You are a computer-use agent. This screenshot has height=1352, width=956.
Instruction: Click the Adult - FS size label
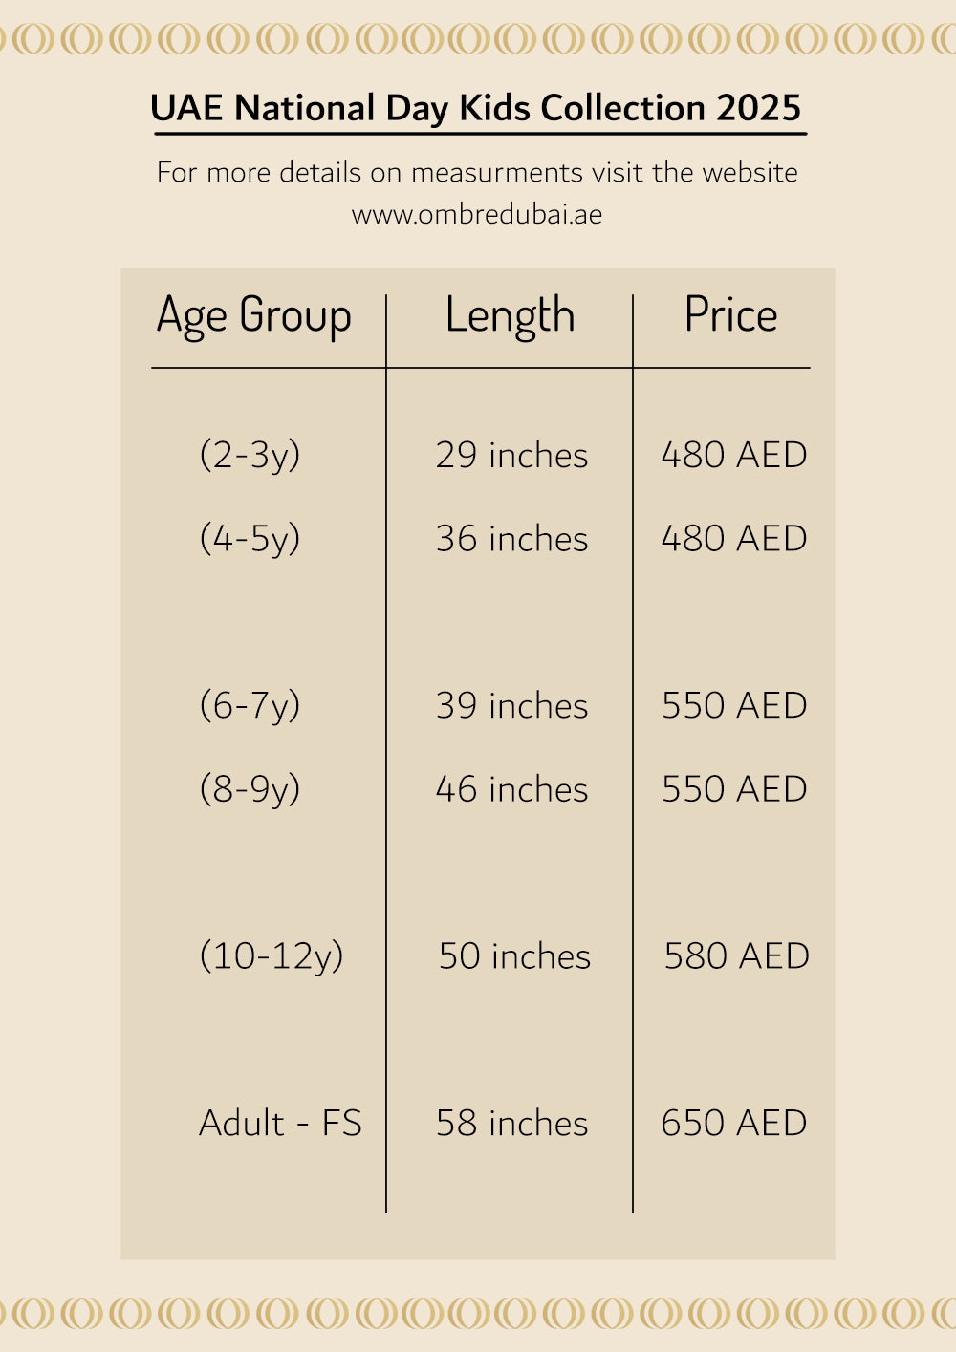point(280,1124)
